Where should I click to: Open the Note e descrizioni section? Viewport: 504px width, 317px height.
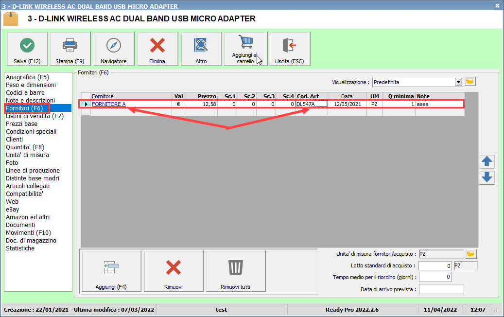pos(30,100)
